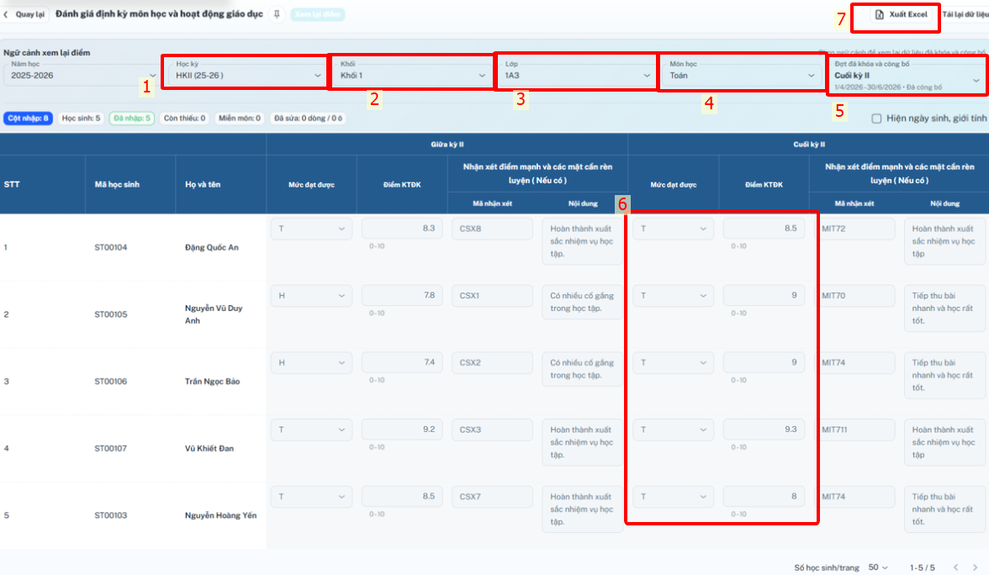This screenshot has width=989, height=575.
Task: Click Tải lại dữ liệu reload button
Action: (x=965, y=13)
